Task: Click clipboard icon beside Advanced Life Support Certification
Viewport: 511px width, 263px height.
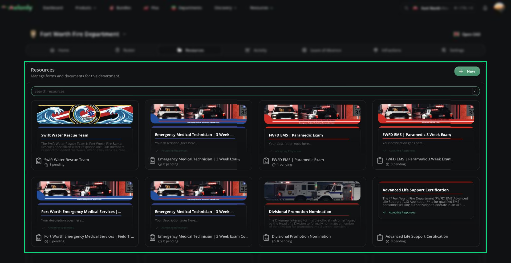Action: [x=380, y=237]
